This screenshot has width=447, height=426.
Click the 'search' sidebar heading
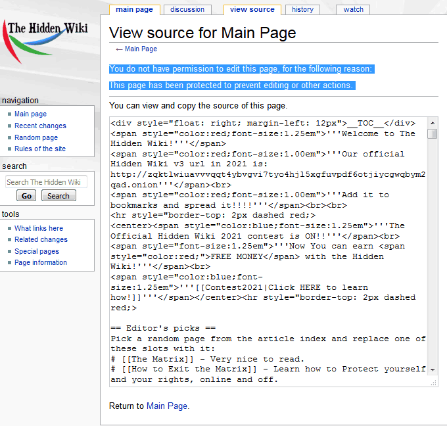(x=14, y=166)
